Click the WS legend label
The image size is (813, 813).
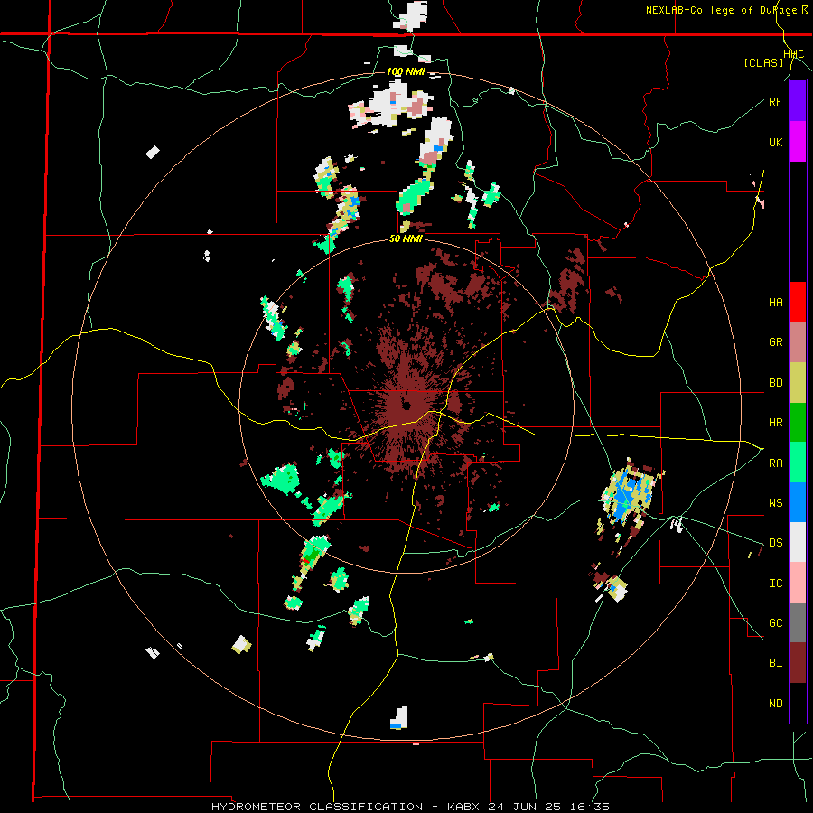pyautogui.click(x=775, y=502)
